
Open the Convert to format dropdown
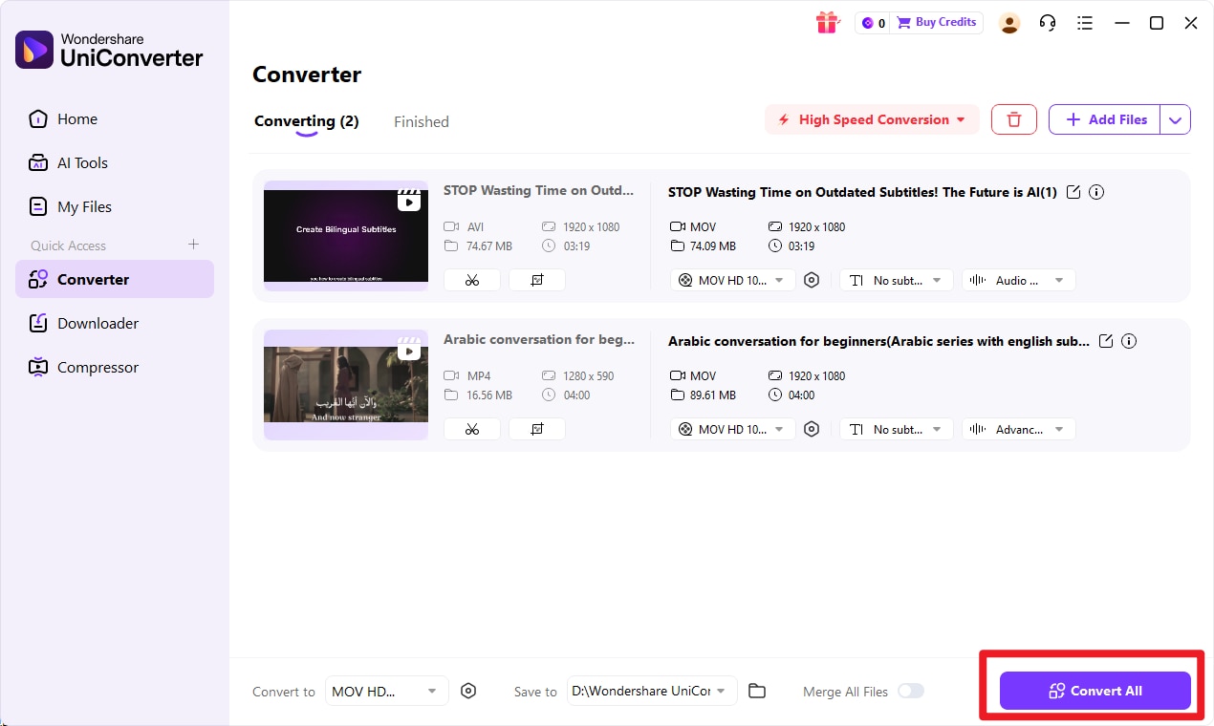386,691
